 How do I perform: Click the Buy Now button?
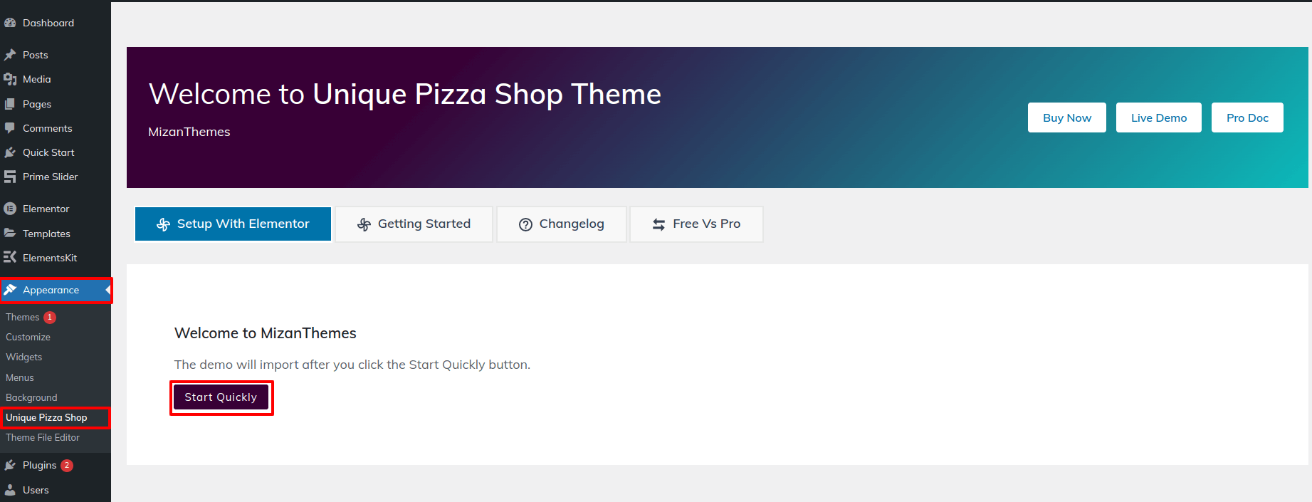point(1066,117)
